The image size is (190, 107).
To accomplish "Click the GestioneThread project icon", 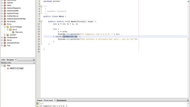I will click(5, 13).
